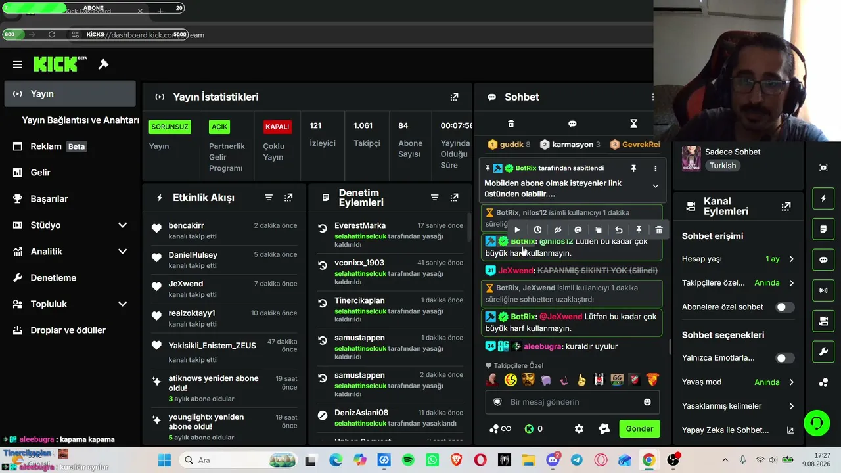The image size is (841, 473).
Task: Expand the pinned message with the chevron
Action: click(655, 186)
